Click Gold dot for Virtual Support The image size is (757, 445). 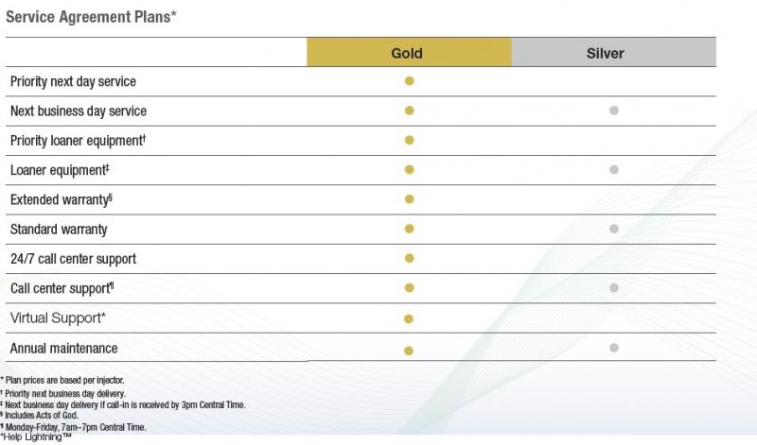409,318
